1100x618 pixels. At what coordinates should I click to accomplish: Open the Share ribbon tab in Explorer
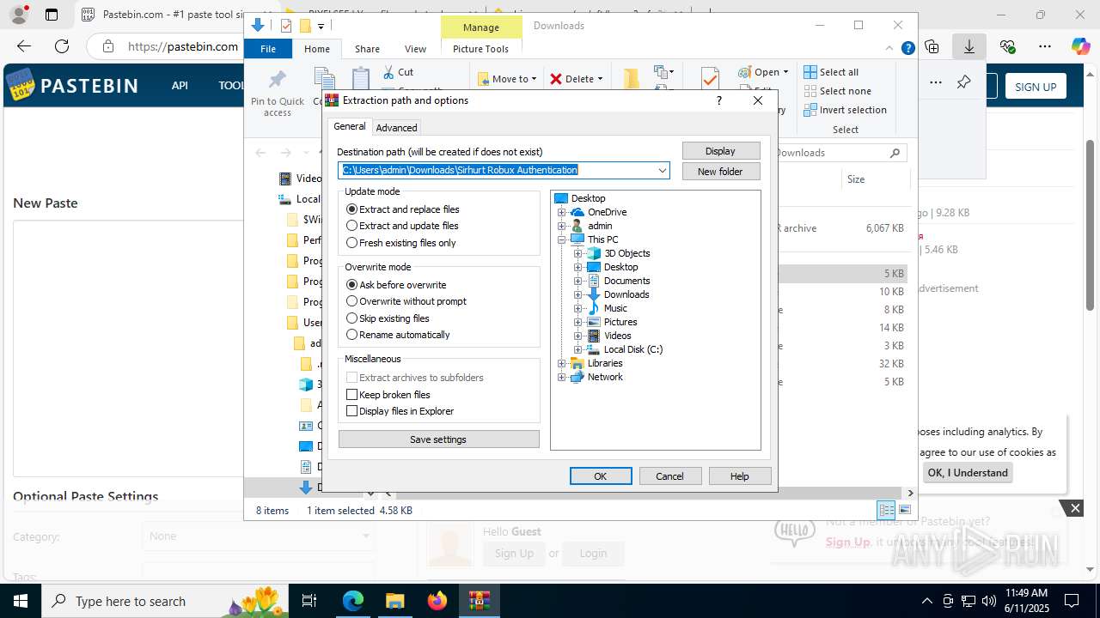pos(367,49)
